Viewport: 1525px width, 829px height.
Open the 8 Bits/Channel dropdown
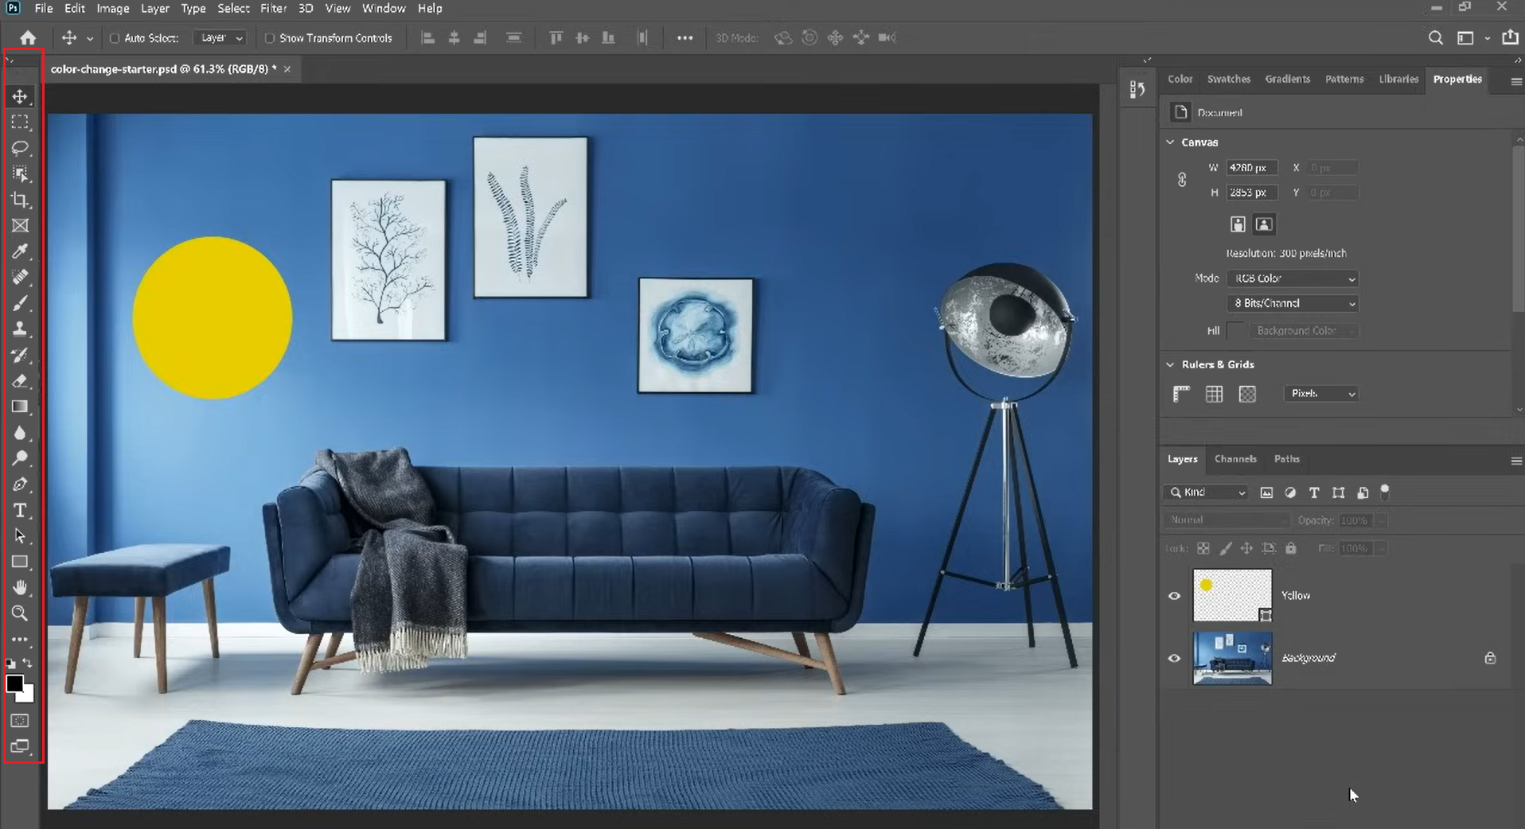coord(1291,303)
